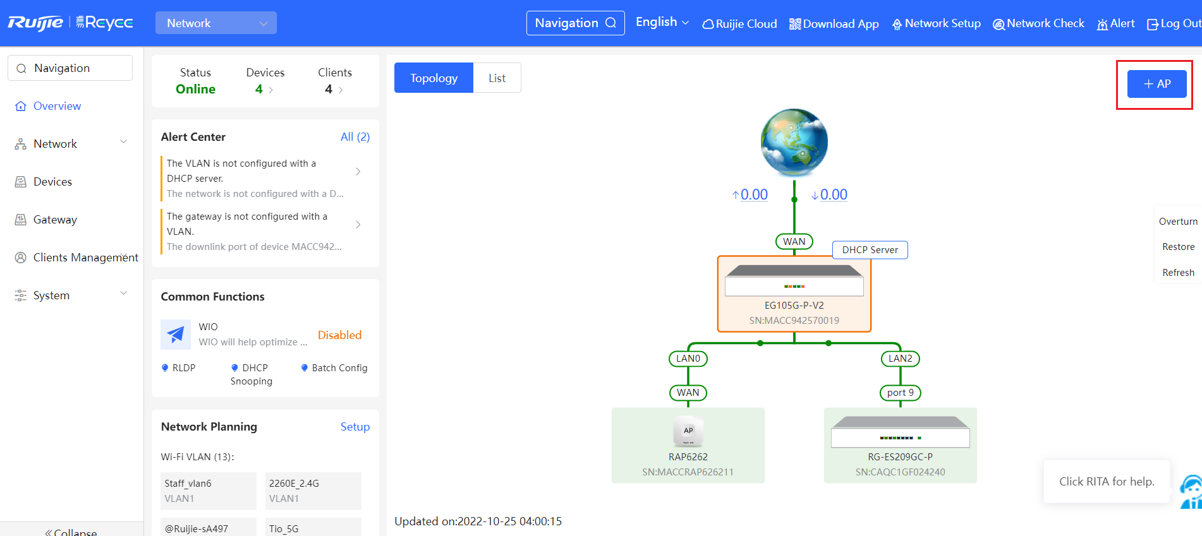Select the RG-ES209GC-P switch device
The width and height of the screenshot is (1202, 536).
click(901, 445)
